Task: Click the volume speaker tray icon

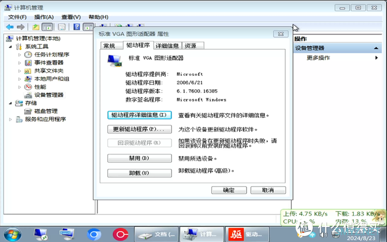Action: 324,234
